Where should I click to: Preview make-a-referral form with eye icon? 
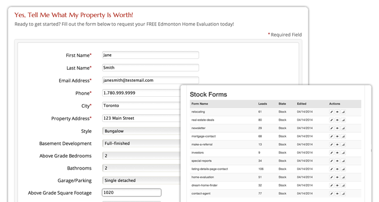click(337, 145)
